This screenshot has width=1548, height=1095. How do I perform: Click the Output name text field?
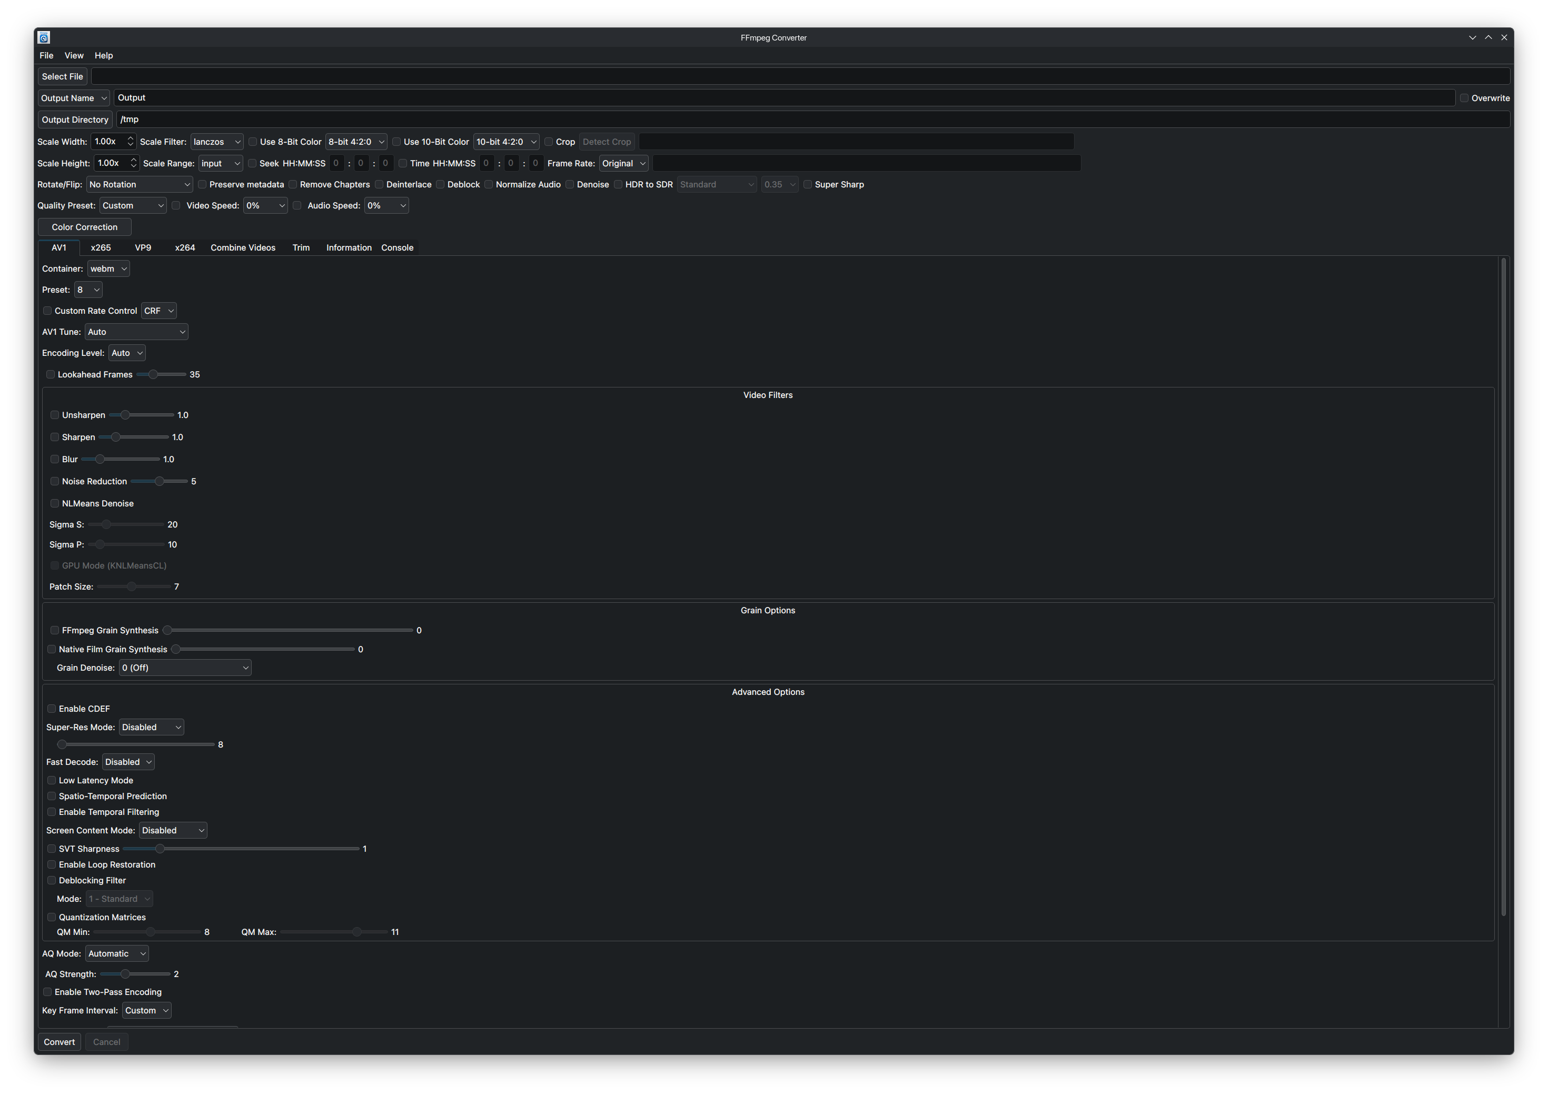click(785, 98)
